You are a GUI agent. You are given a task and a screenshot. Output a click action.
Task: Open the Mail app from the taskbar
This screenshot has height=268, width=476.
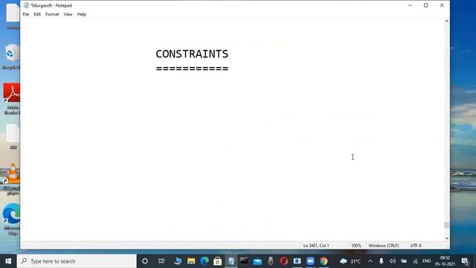[x=257, y=261]
